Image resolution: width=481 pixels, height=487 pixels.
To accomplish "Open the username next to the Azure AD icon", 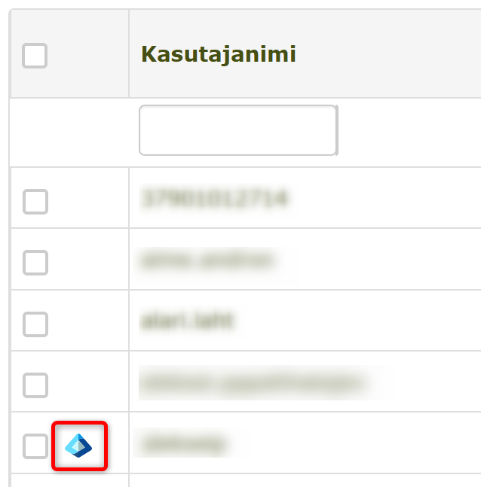I will pos(183,443).
